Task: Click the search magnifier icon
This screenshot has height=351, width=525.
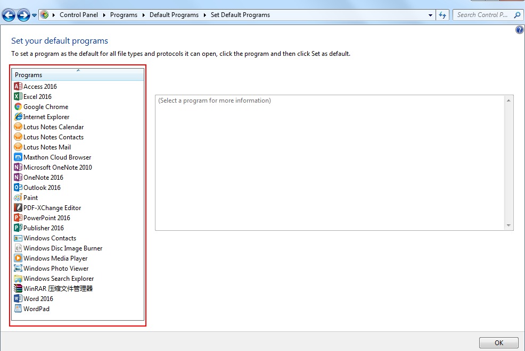Action: point(518,15)
